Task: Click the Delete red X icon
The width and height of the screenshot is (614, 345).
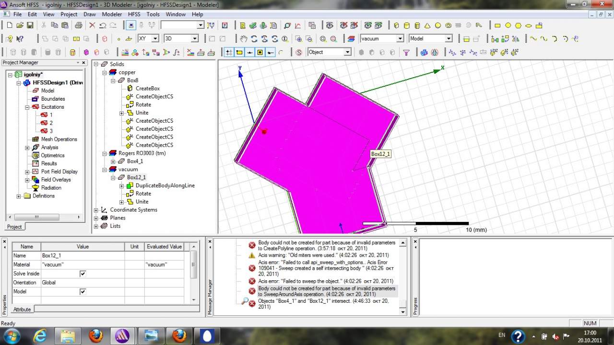Action: [x=92, y=25]
